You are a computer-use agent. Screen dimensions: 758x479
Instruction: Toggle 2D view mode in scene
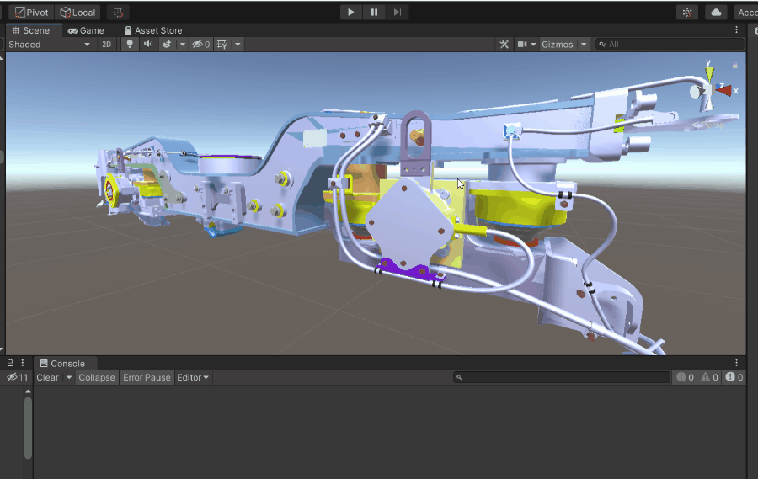(x=107, y=45)
